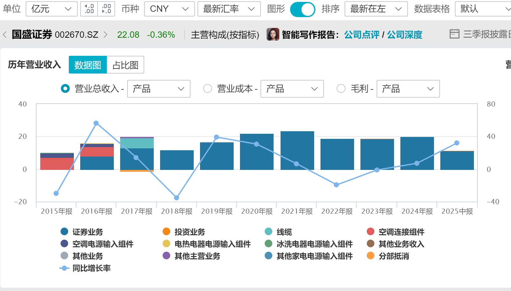
Task: Open the CNY currency dropdown
Action: coord(169,9)
